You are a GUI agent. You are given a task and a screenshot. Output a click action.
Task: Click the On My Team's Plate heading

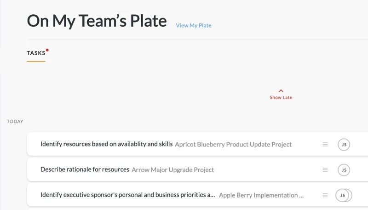97,21
